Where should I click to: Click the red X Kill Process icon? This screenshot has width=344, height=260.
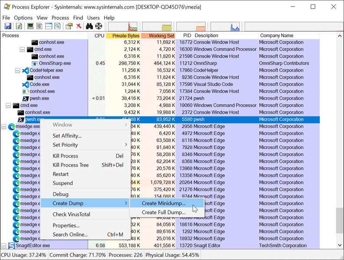click(79, 26)
